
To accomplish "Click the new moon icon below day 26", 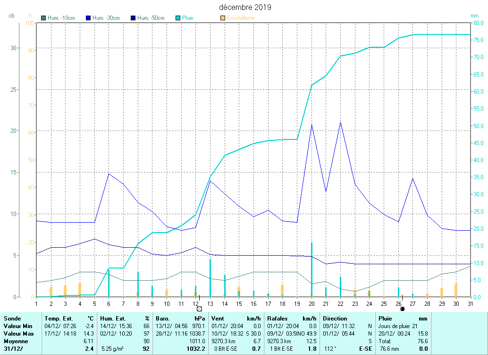I will pyautogui.click(x=402, y=309).
